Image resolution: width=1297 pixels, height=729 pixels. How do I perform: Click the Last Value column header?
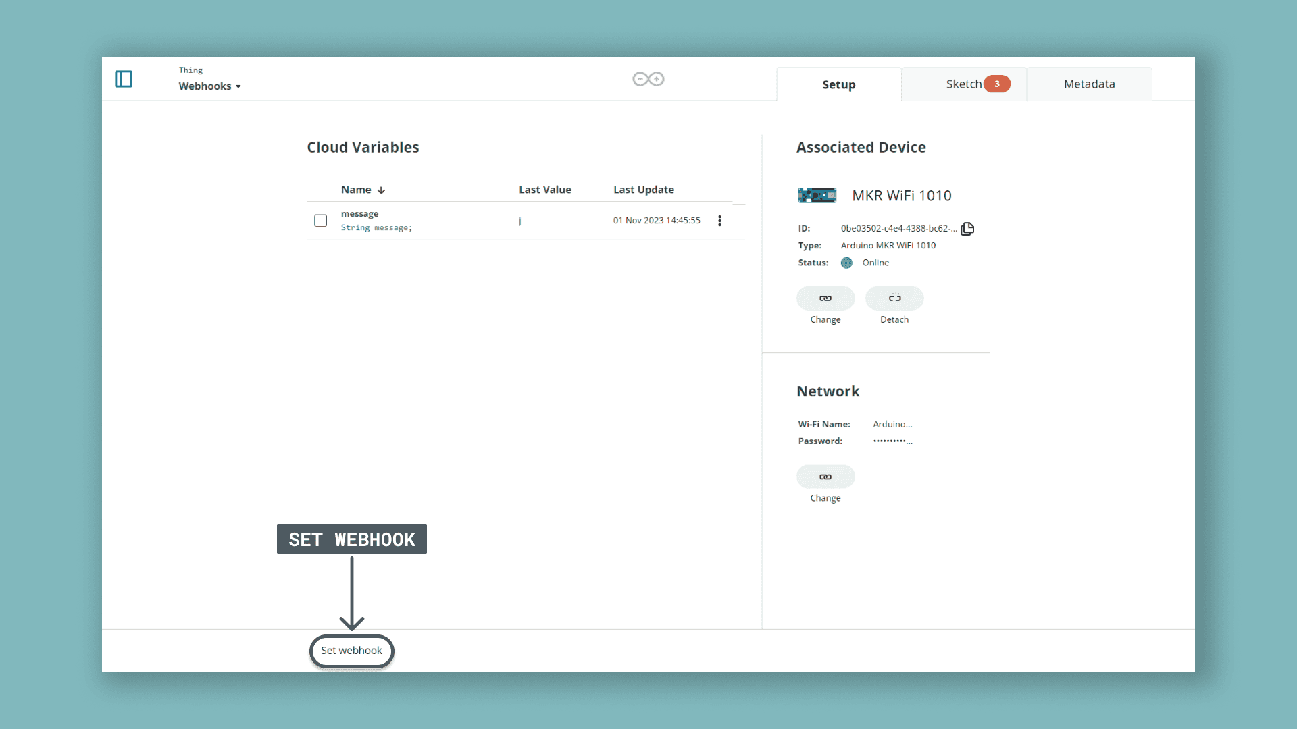coord(544,190)
